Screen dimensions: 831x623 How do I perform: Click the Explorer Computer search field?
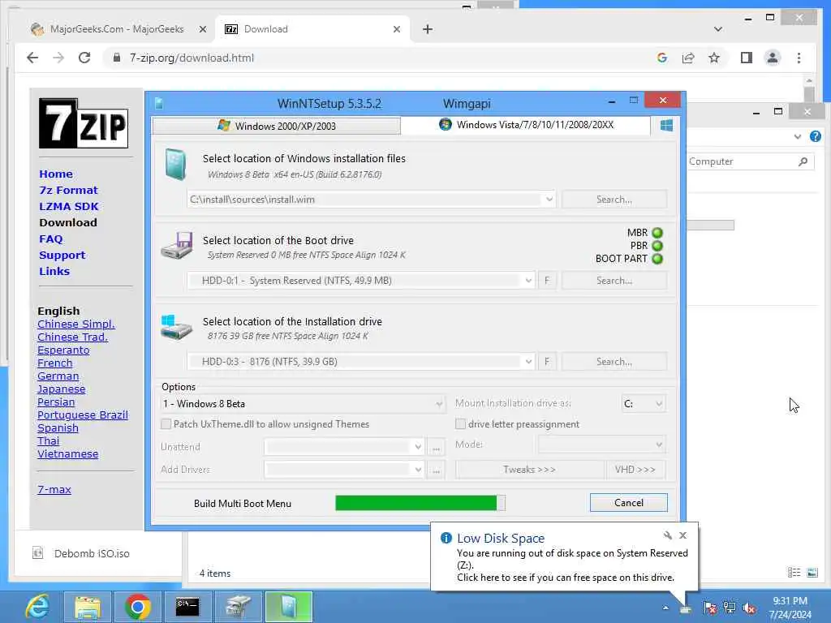click(750, 161)
